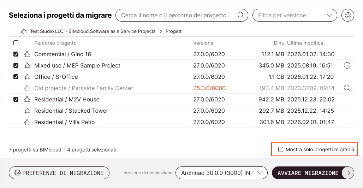Click the breadcrumb chevron before Progetti
The image size is (363, 188).
pyautogui.click(x=160, y=31)
